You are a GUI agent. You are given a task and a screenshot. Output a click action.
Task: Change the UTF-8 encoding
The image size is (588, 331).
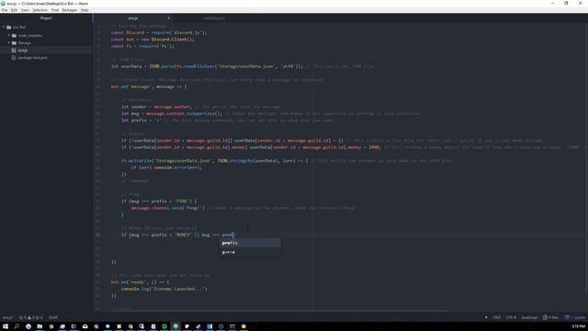point(511,317)
